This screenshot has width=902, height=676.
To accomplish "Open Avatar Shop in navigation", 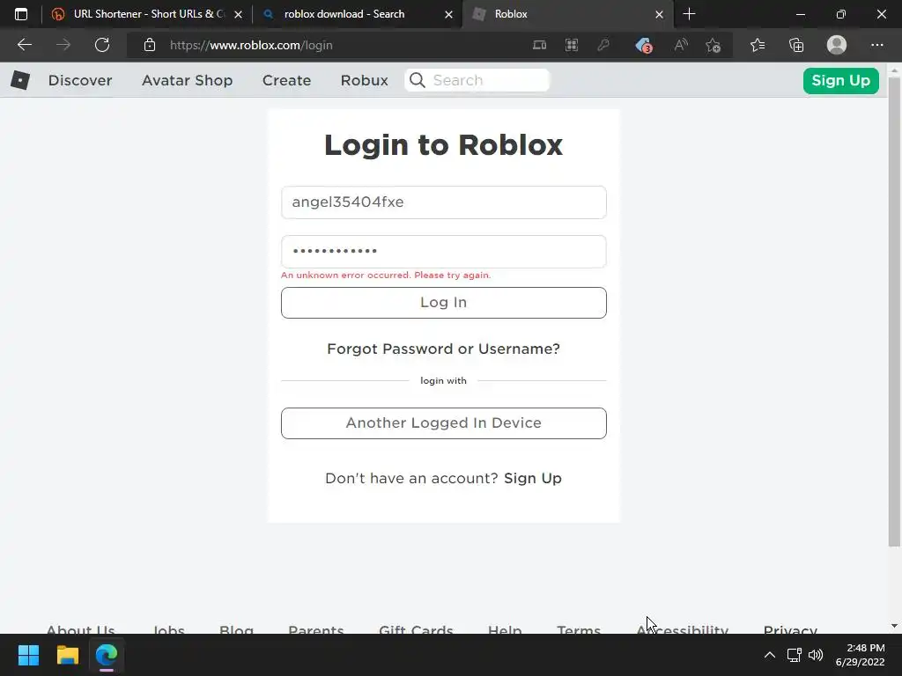I will click(187, 80).
